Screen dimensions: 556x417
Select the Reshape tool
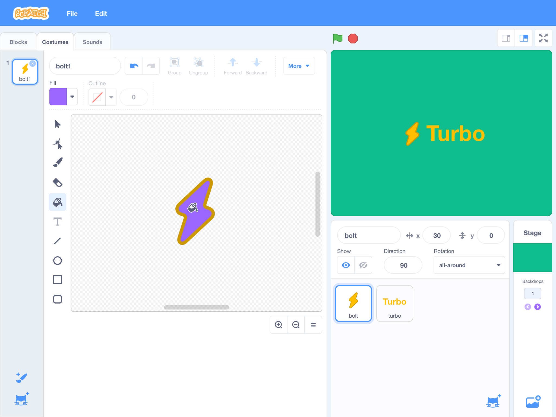pyautogui.click(x=57, y=144)
